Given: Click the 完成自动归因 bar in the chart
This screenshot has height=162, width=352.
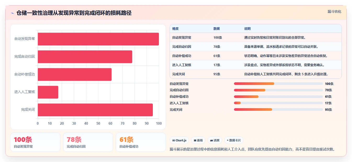Looking at the screenshot, I should (x=85, y=57).
